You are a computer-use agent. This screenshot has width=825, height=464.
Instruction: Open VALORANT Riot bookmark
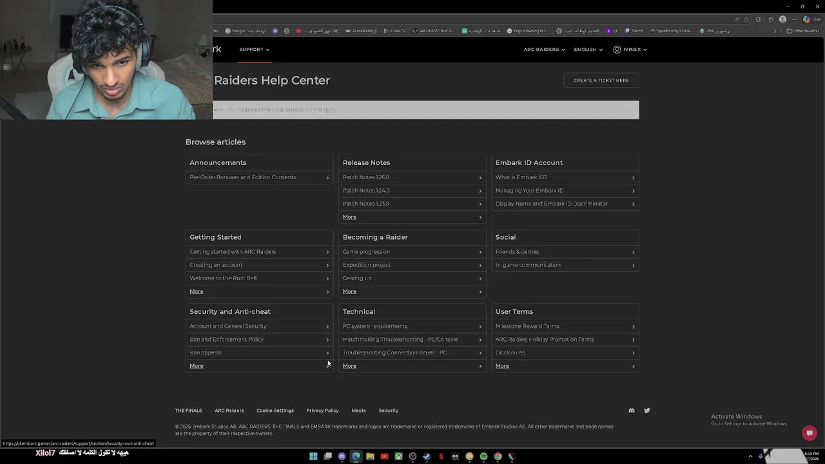point(433,31)
